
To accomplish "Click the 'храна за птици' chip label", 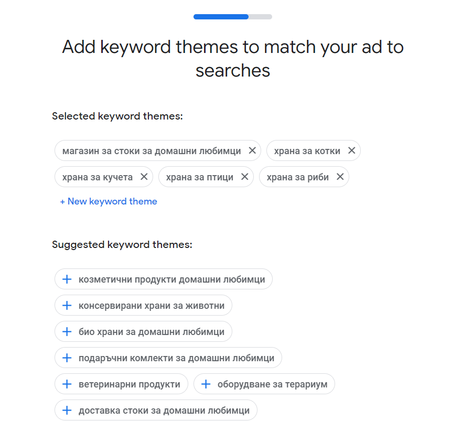I will coord(199,177).
